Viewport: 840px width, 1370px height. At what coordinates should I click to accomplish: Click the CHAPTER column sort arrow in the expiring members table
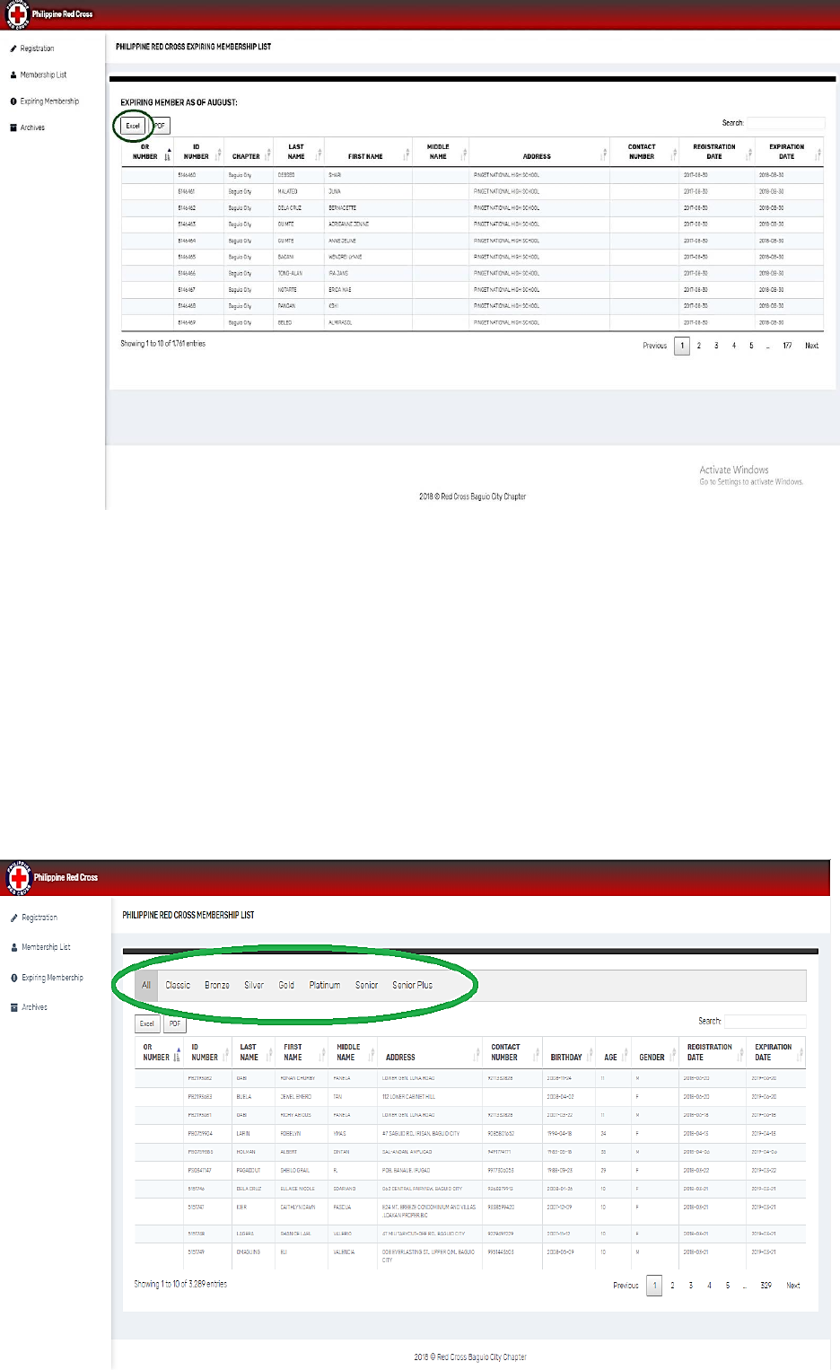click(x=267, y=155)
